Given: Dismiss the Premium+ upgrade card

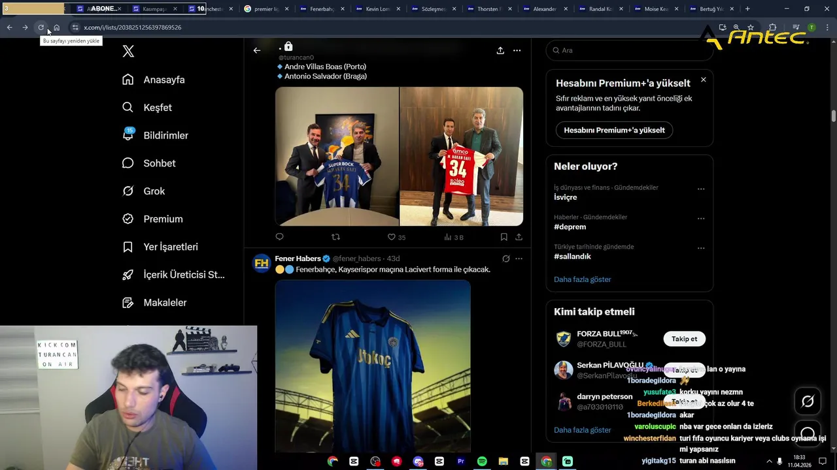Looking at the screenshot, I should 703,80.
